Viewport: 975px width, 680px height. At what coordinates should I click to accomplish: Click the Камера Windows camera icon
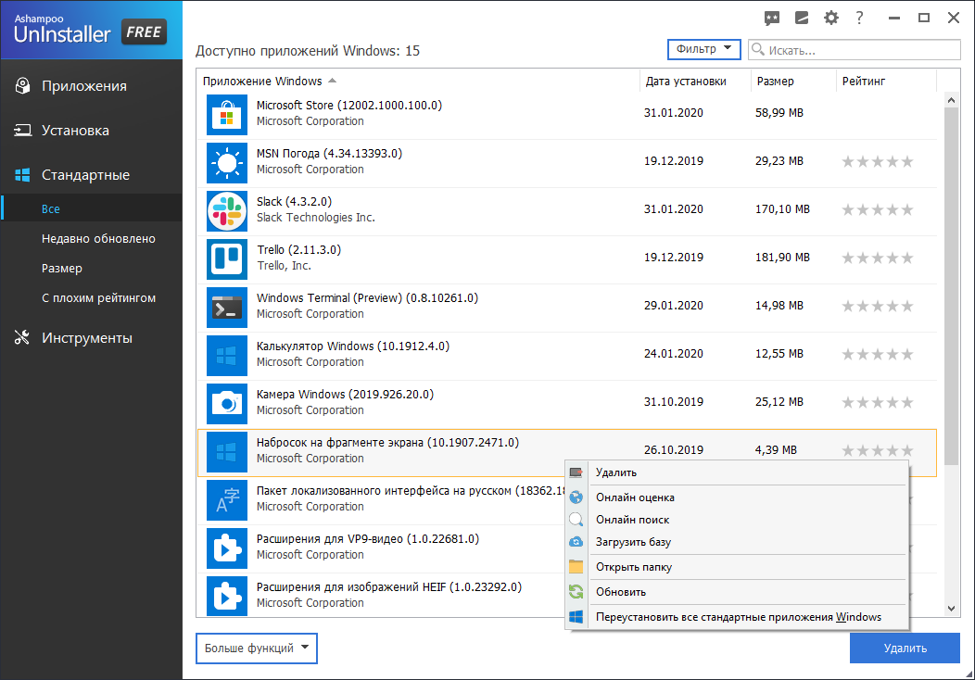[227, 404]
